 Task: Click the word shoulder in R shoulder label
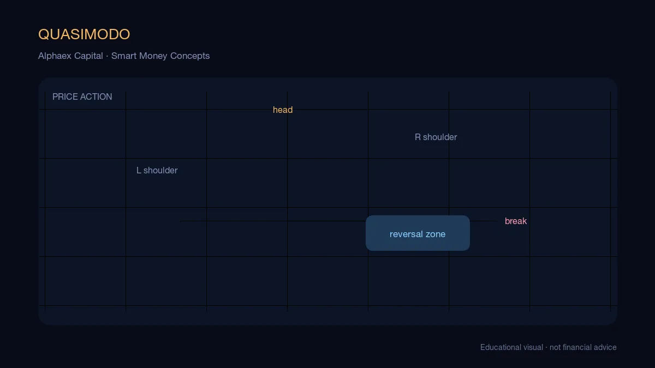tap(440, 137)
